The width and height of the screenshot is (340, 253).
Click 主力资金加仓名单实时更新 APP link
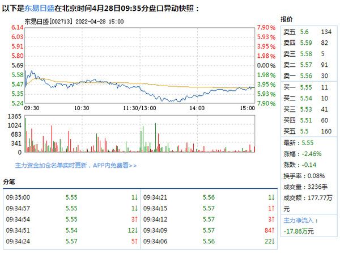coord(70,165)
